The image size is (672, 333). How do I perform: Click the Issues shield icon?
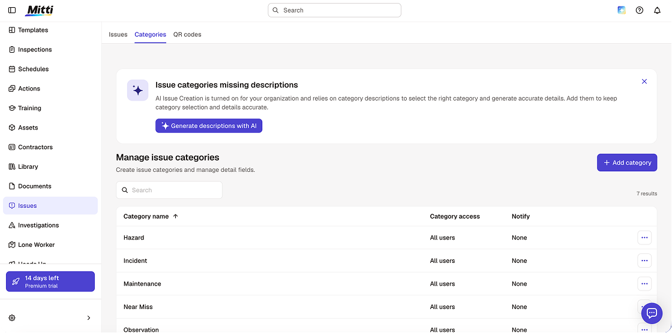tap(12, 206)
